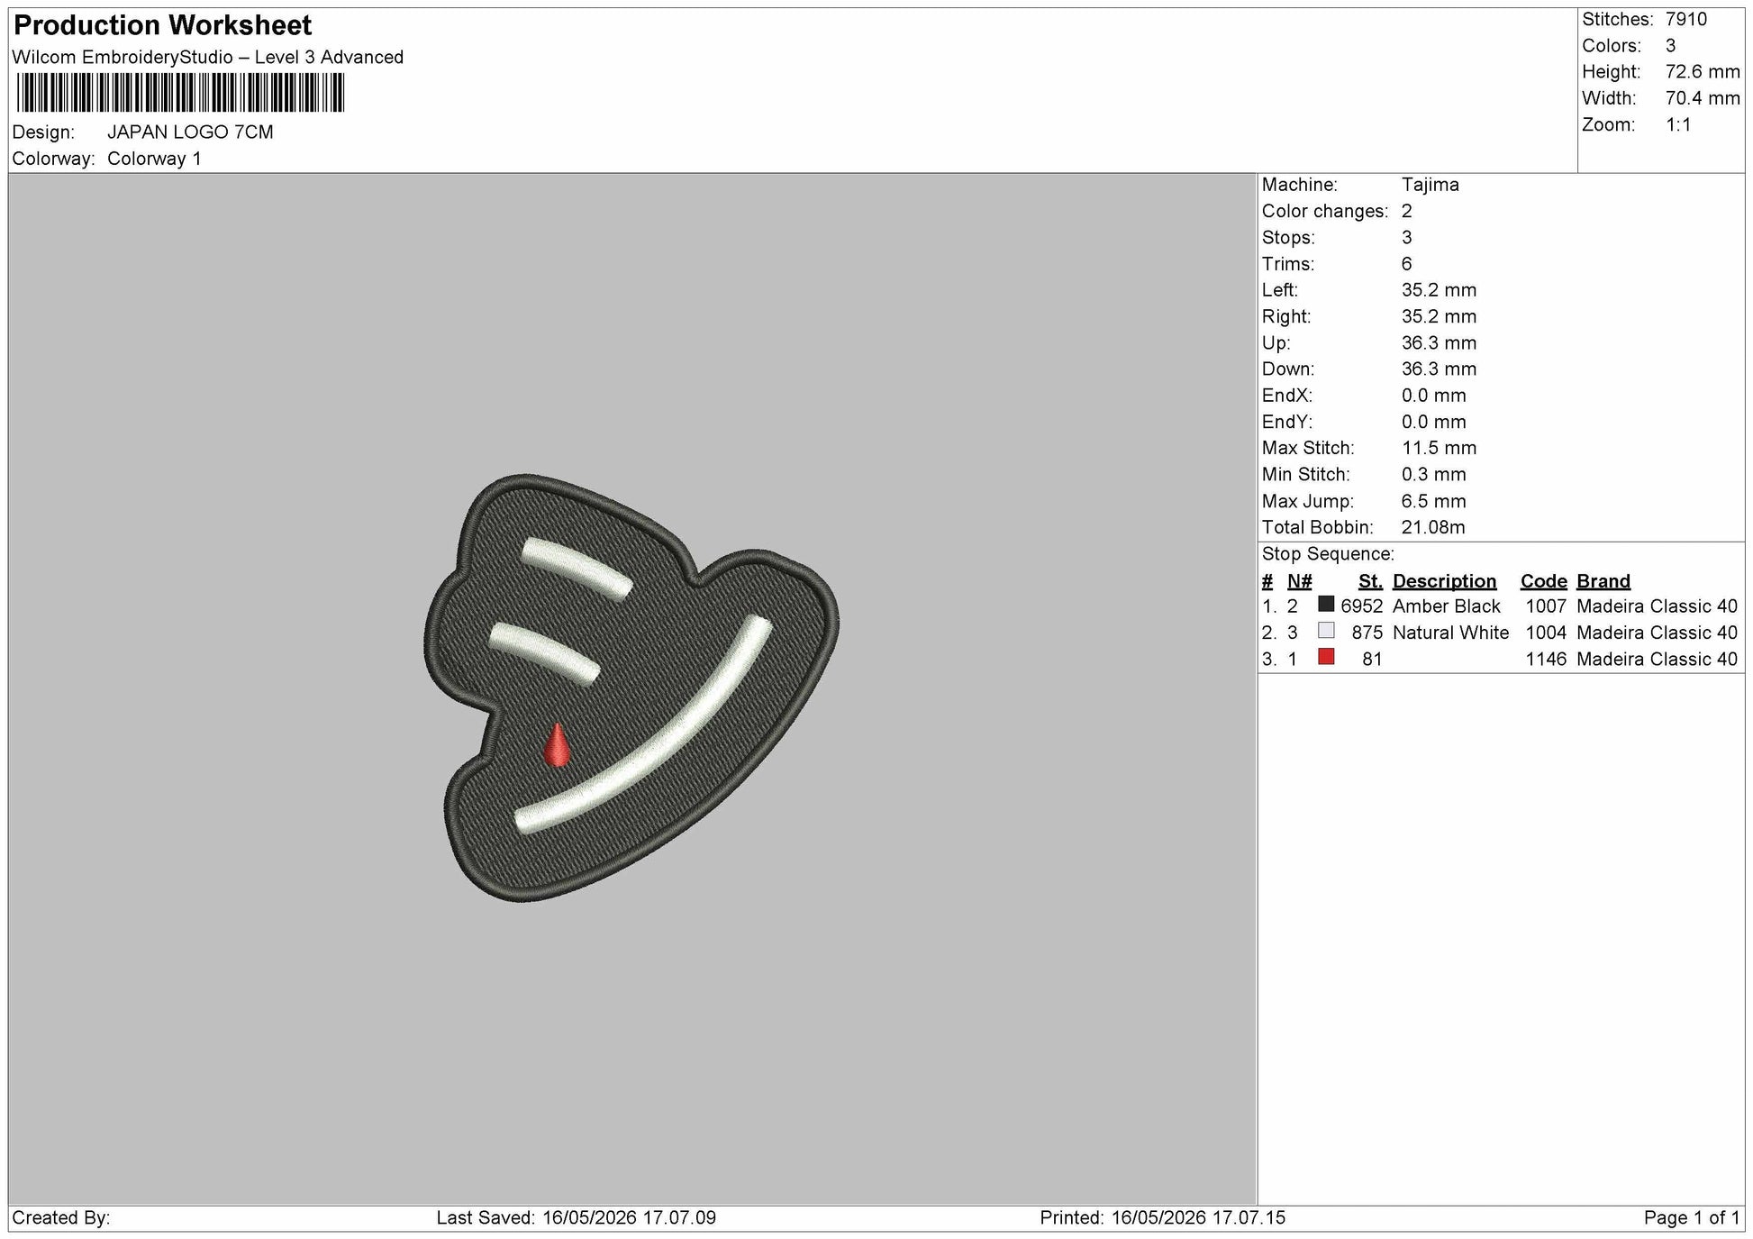Click stitch count "875" in stop sequence

[1367, 633]
